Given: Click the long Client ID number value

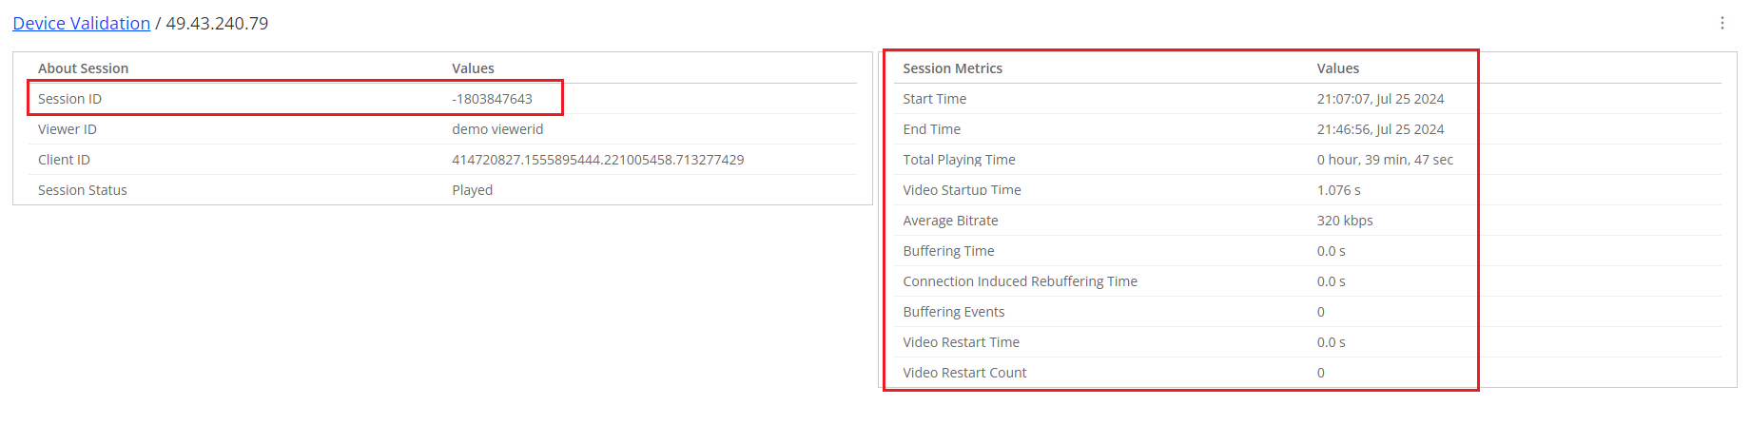Looking at the screenshot, I should [x=597, y=160].
